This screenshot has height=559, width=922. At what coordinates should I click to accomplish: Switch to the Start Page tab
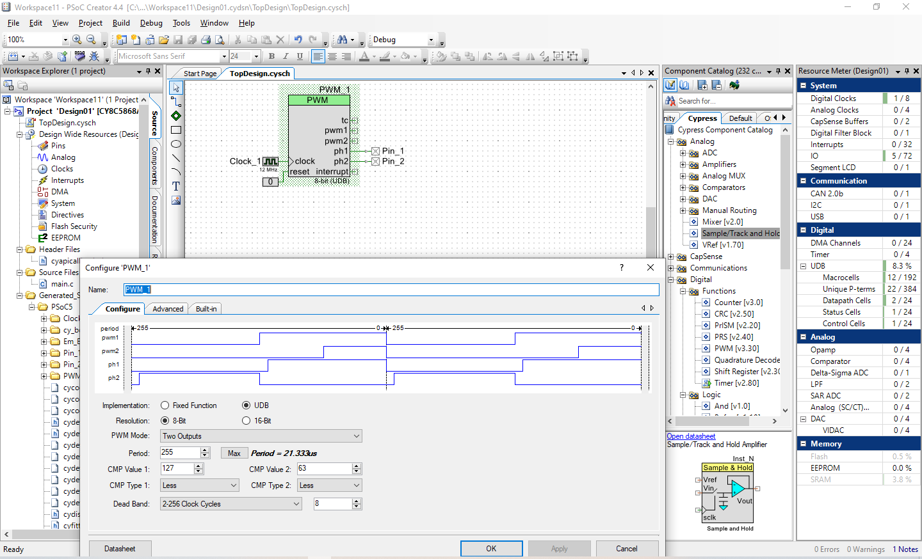[200, 74]
